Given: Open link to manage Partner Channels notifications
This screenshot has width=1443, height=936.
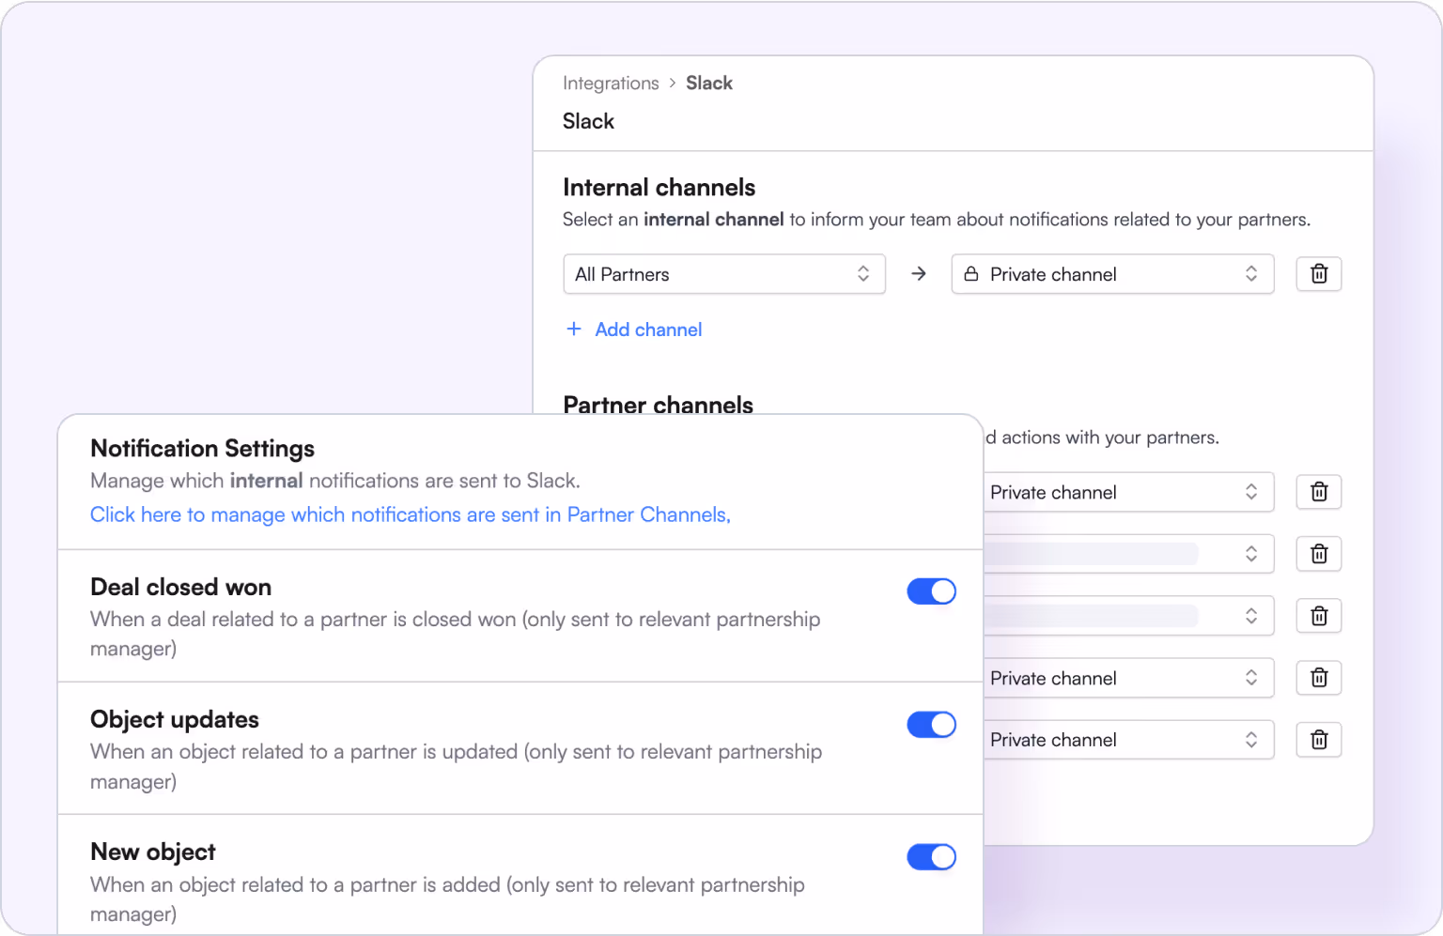Looking at the screenshot, I should [411, 514].
